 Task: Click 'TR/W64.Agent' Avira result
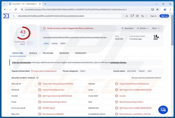click(49, 108)
